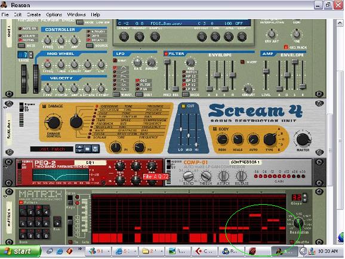
Task: Click the Matrix Steps up/down spinner
Action: (x=305, y=198)
